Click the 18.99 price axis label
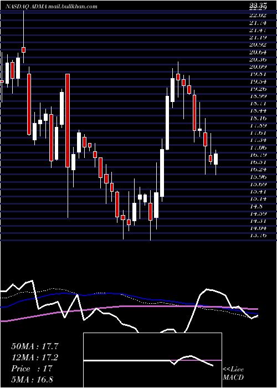Screen dimensions: 277x388 pos(258,96)
